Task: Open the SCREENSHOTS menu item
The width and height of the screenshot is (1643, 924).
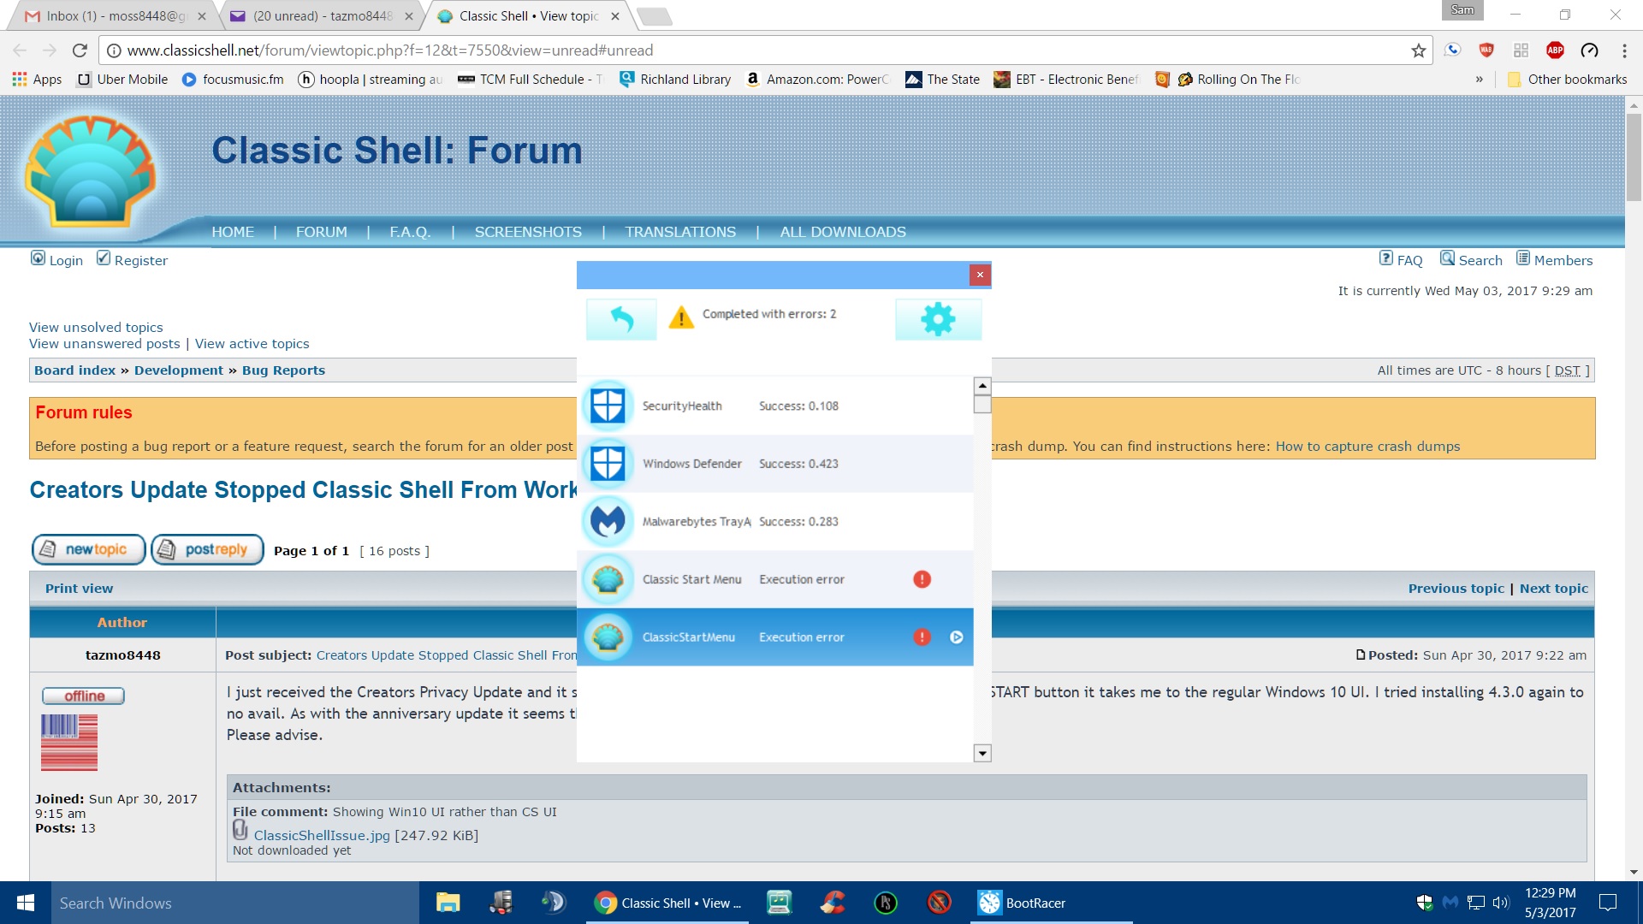Action: point(528,232)
